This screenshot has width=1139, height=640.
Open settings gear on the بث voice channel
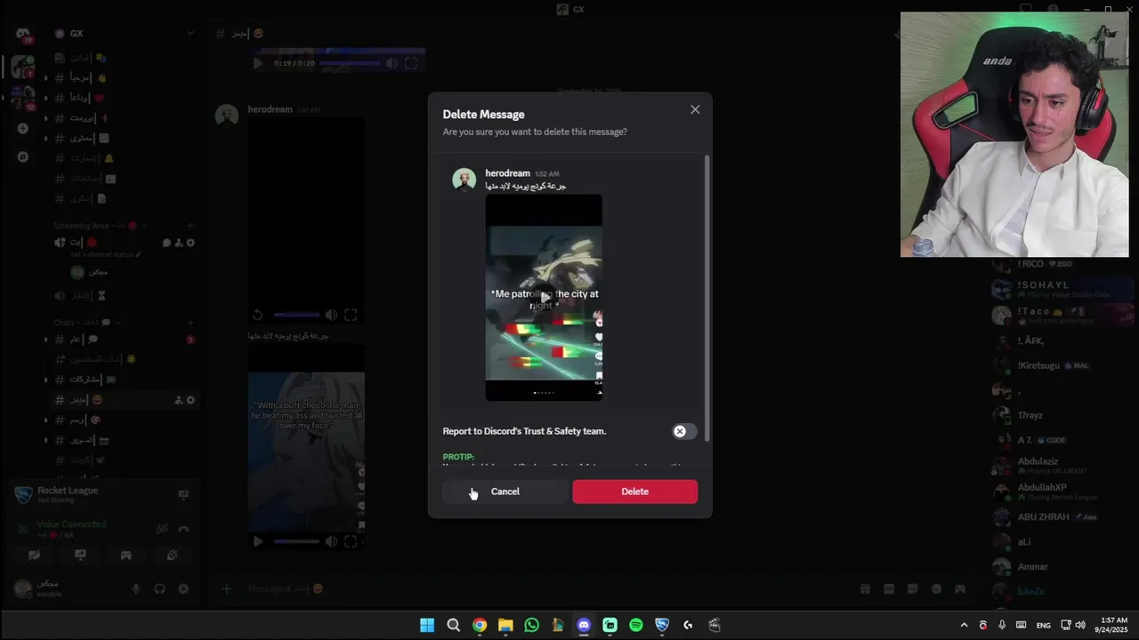(x=190, y=243)
